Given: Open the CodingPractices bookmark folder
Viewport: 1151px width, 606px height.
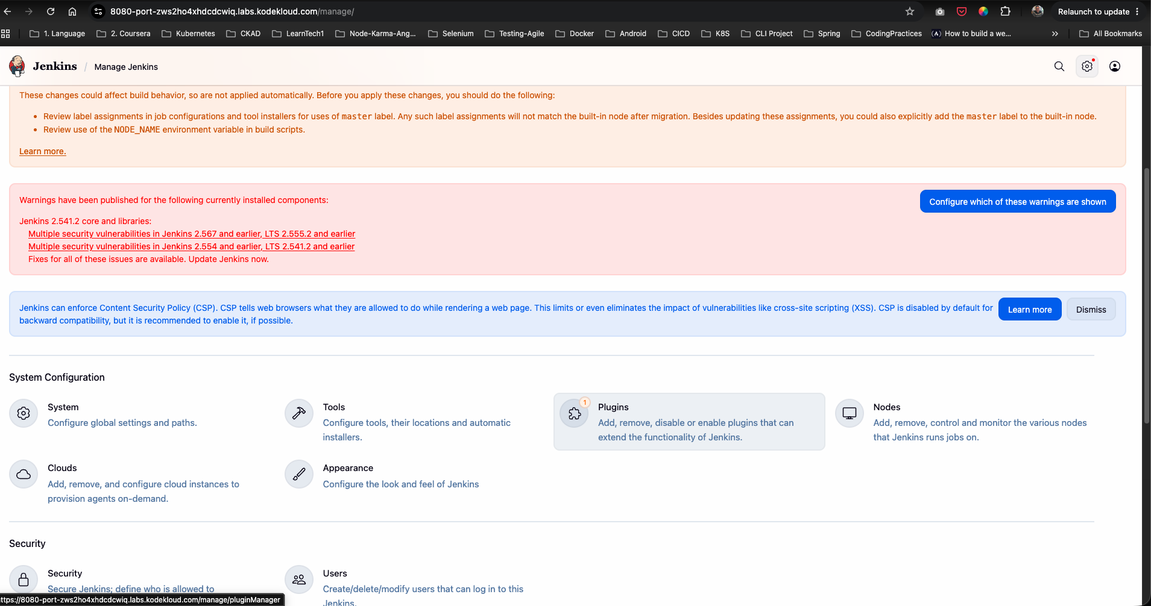Looking at the screenshot, I should 886,34.
